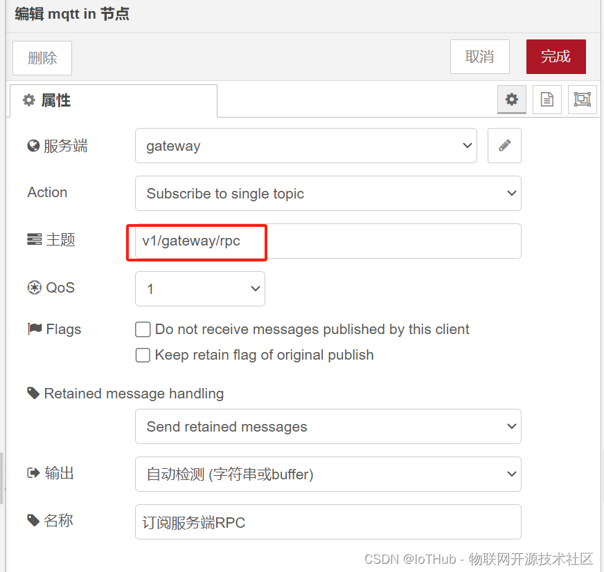Click the flag icon beside Flags label

(x=34, y=329)
